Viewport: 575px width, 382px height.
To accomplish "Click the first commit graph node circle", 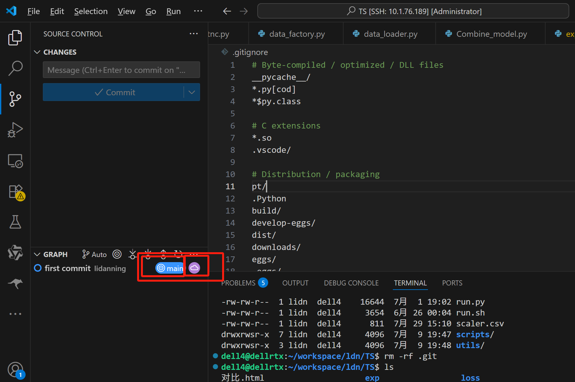I will pos(38,268).
